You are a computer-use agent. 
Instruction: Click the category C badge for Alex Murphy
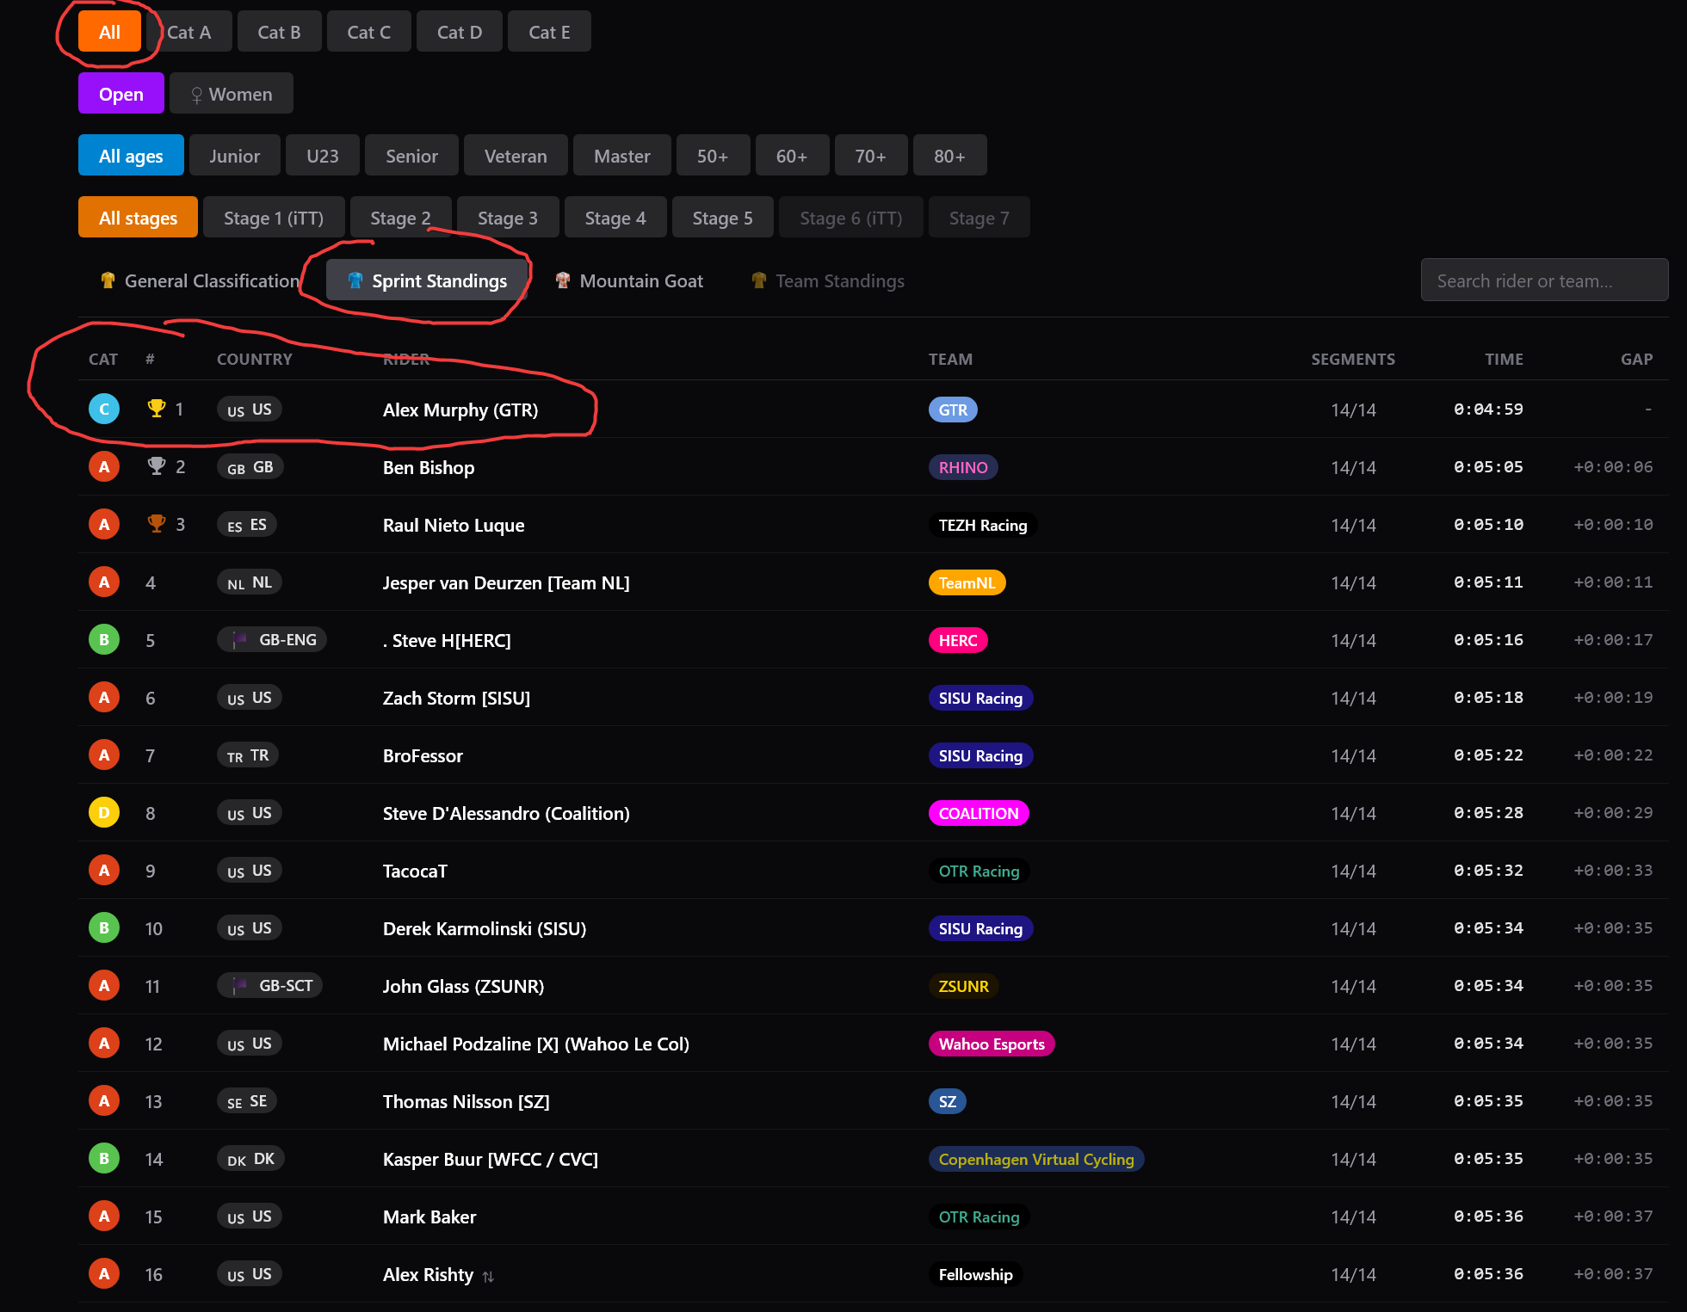pos(104,410)
